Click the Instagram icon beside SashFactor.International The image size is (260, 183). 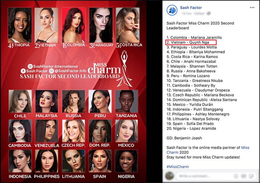click(30, 66)
